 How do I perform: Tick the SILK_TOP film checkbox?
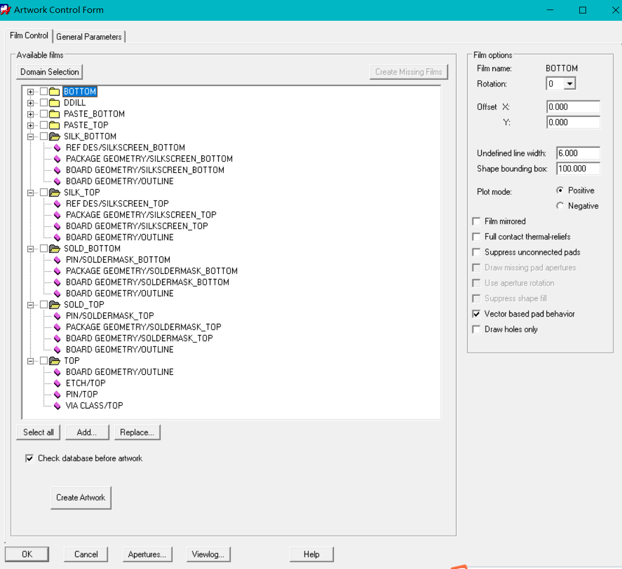coord(44,192)
